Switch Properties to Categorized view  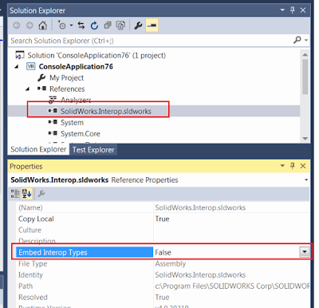pyautogui.click(x=15, y=194)
